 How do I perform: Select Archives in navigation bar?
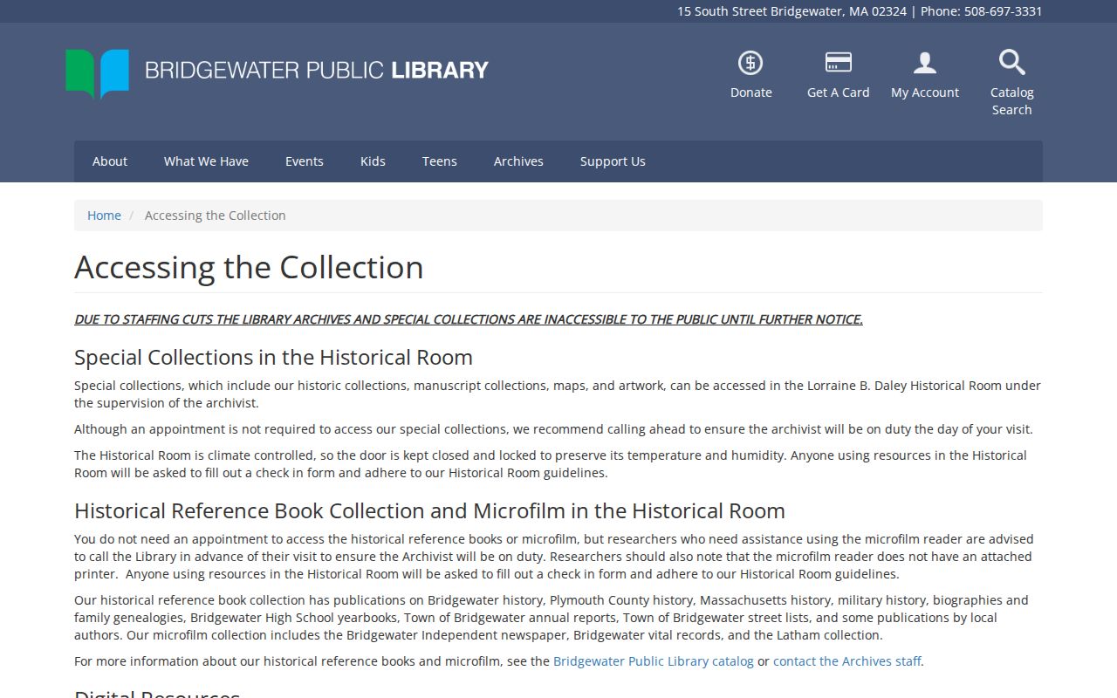point(518,161)
